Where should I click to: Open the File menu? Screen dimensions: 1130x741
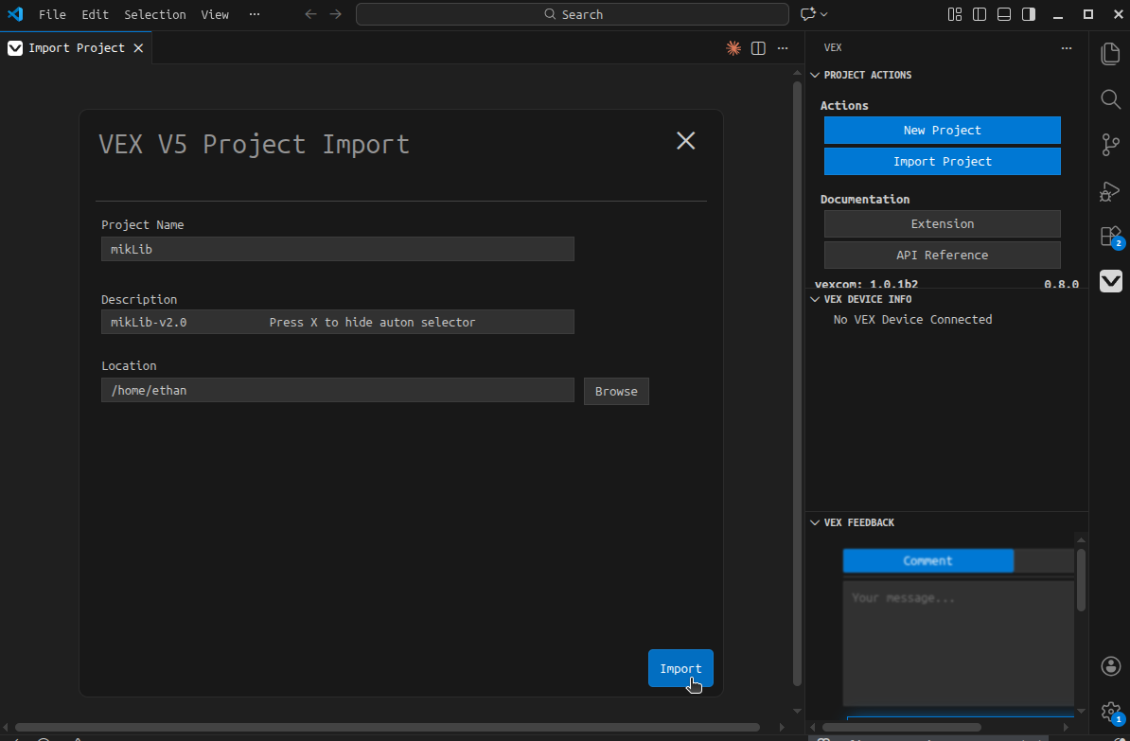(52, 14)
